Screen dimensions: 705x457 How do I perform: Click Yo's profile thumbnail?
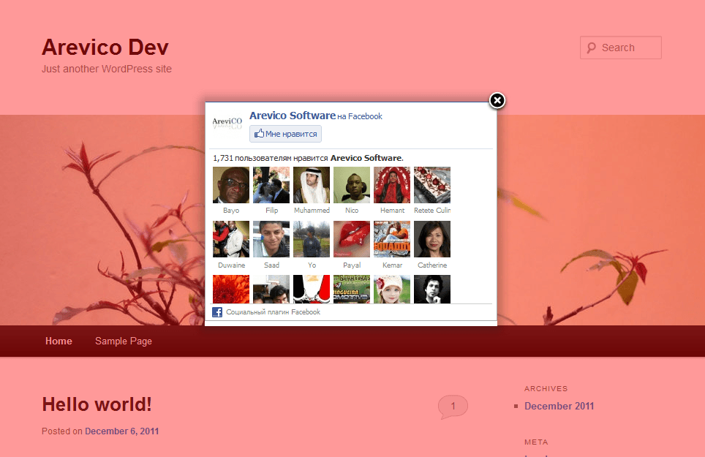(x=312, y=239)
